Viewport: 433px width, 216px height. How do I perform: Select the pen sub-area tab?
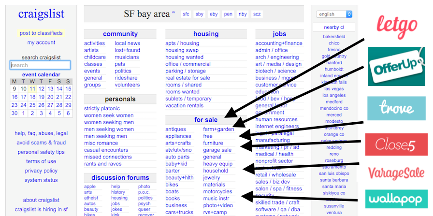(228, 14)
